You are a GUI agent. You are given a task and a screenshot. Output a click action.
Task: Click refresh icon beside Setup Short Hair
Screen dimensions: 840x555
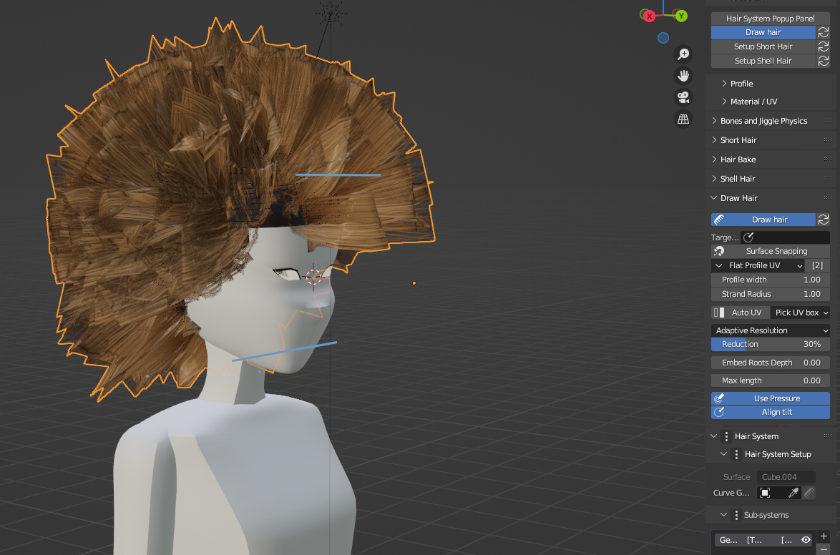[824, 46]
